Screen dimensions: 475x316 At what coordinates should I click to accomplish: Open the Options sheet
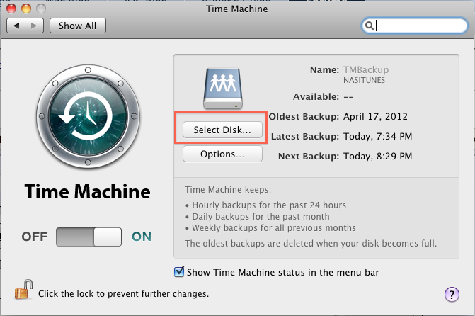(222, 153)
